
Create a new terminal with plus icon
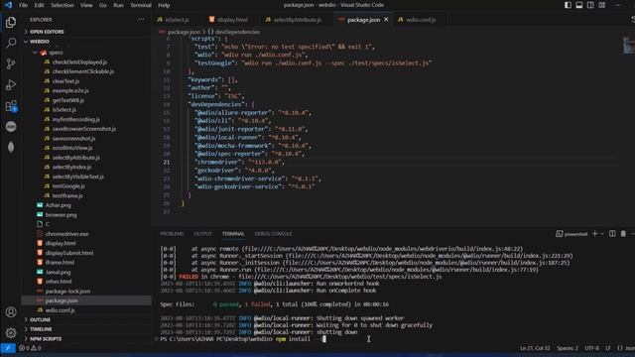tap(594, 234)
